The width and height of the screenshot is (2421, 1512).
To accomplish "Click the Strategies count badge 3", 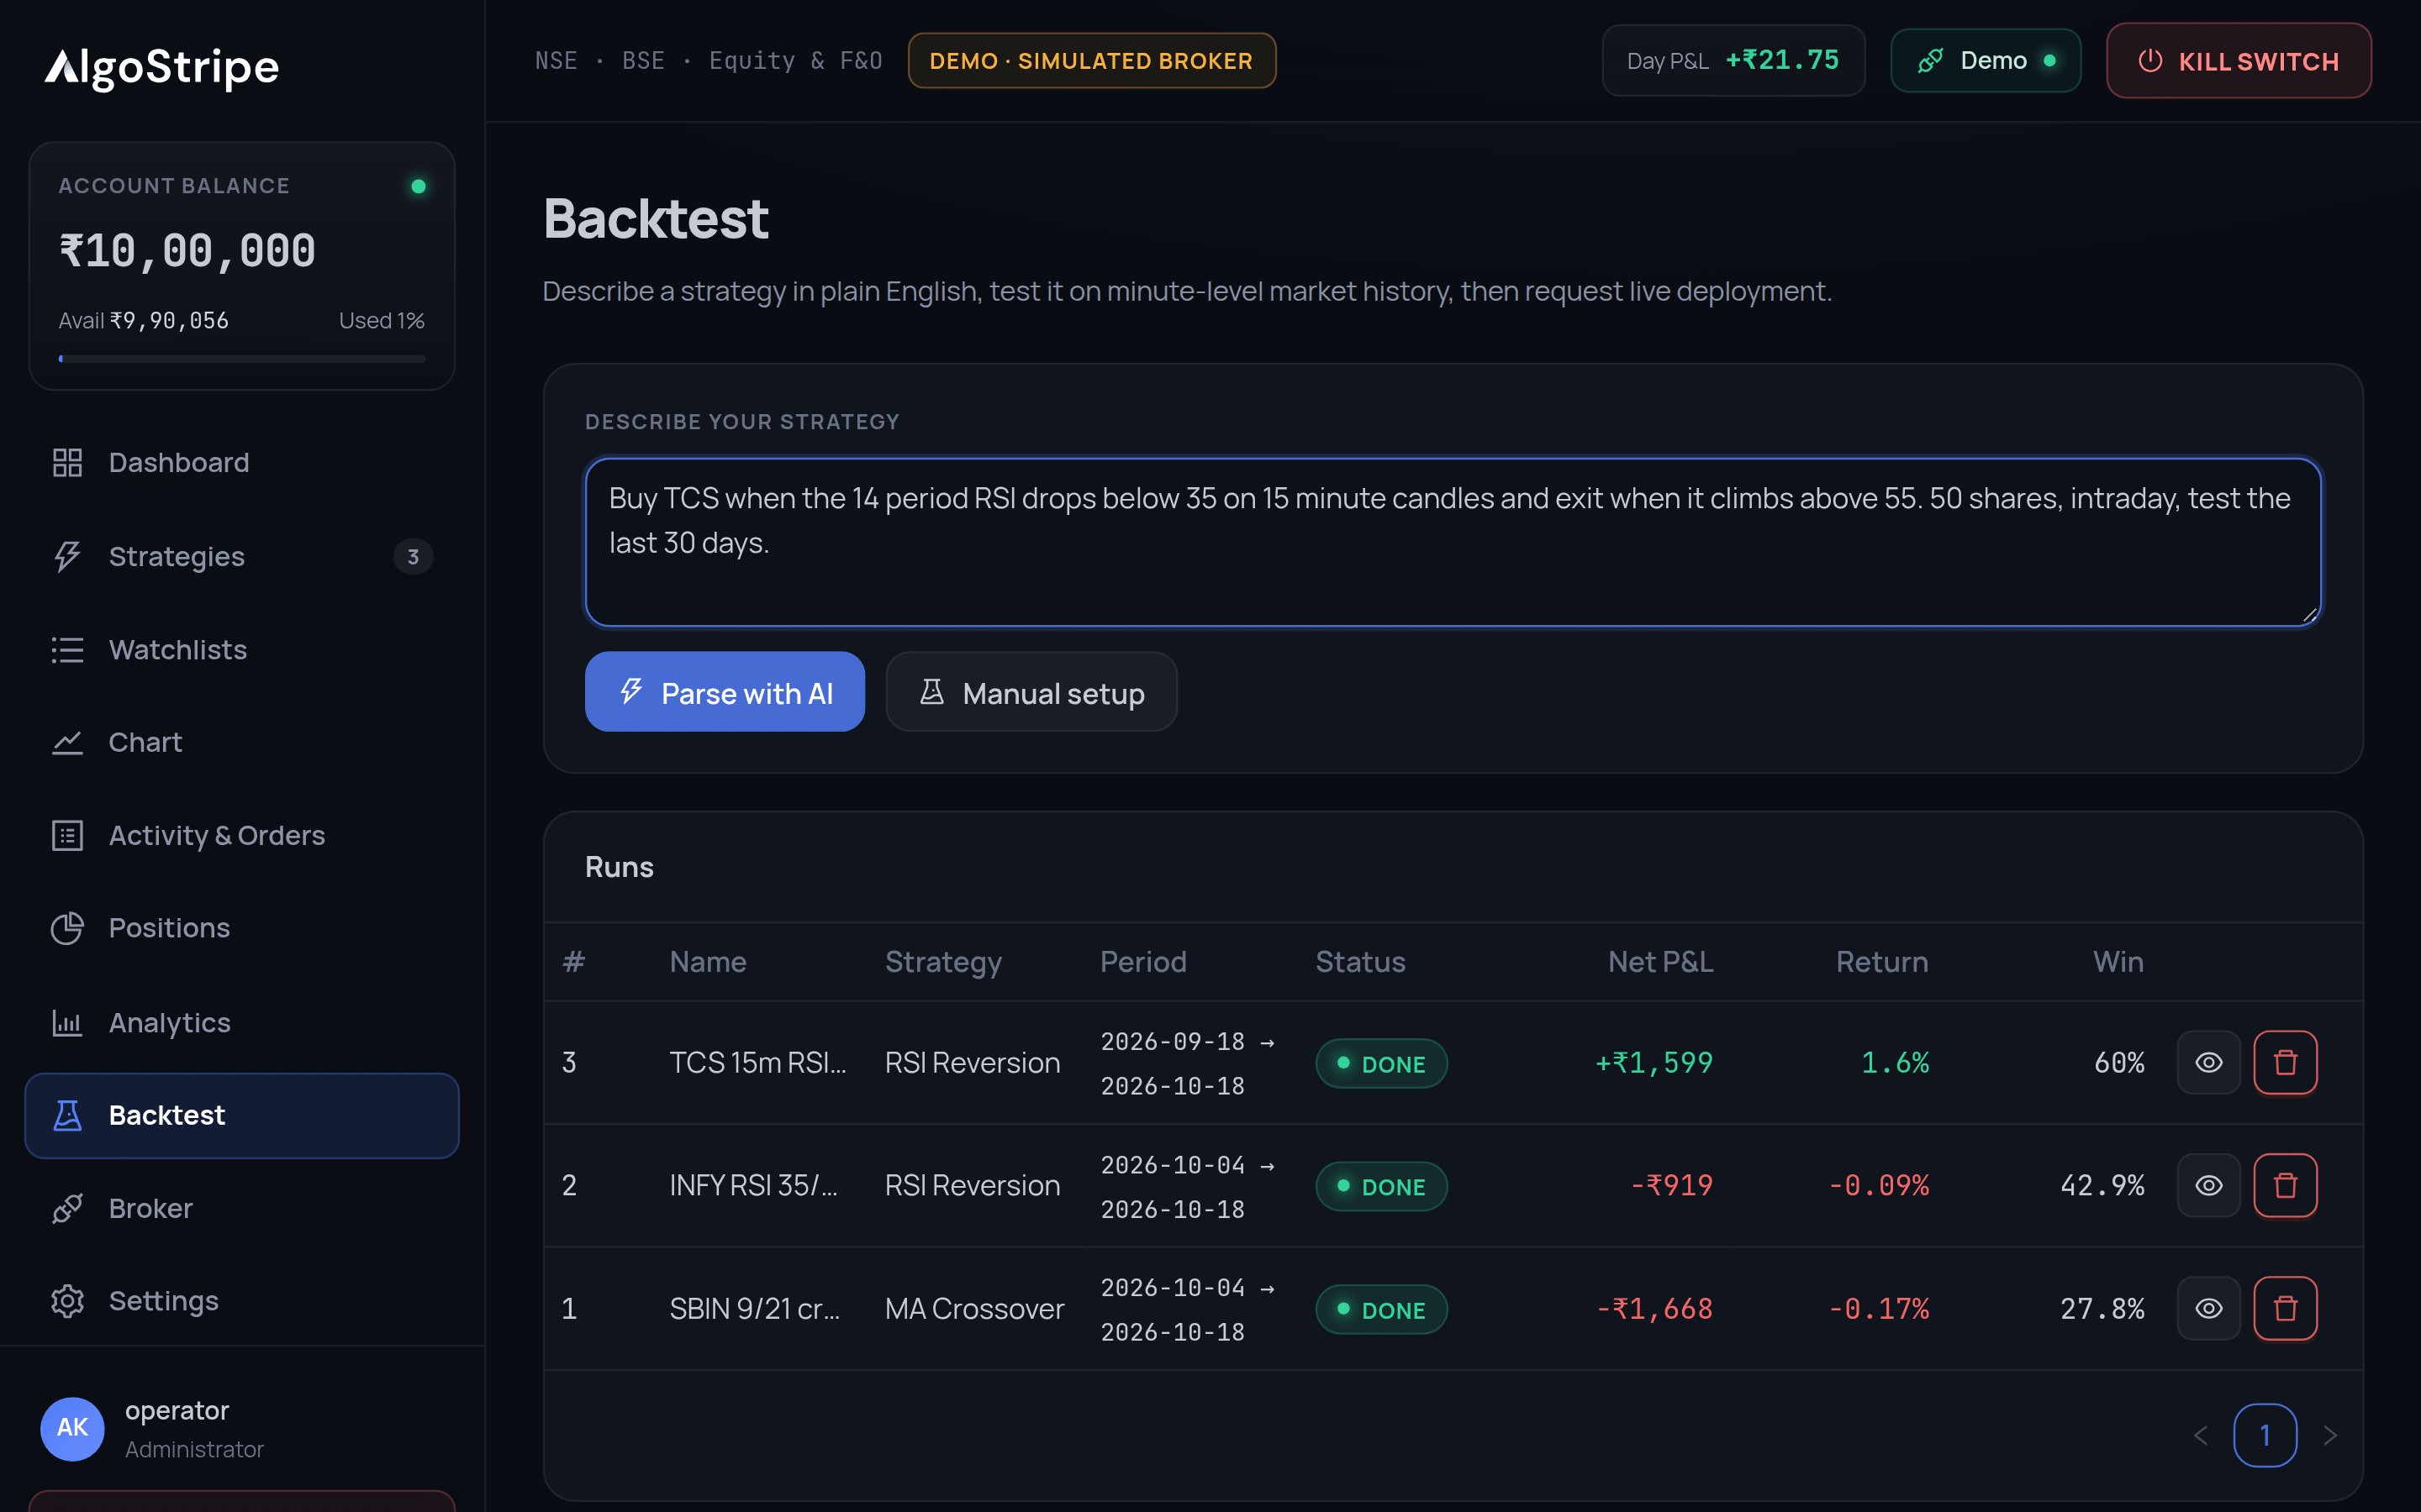I will pyautogui.click(x=414, y=556).
